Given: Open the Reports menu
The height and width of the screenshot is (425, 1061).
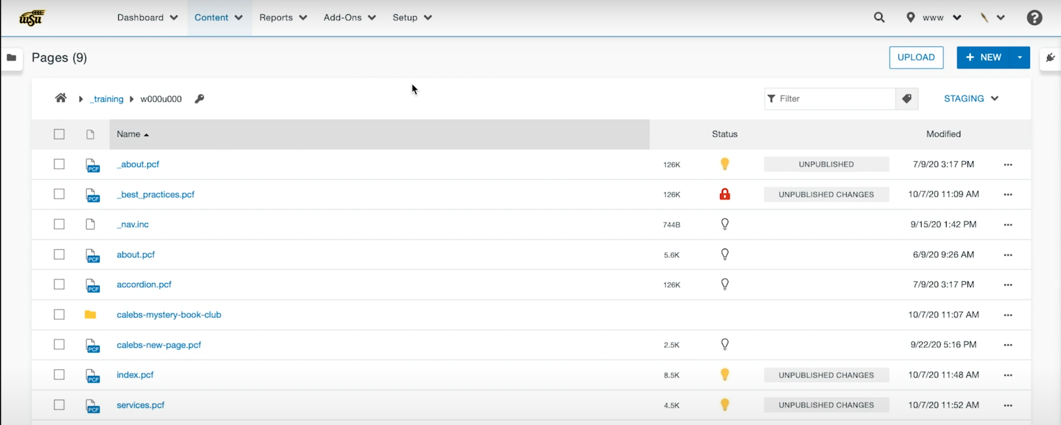Looking at the screenshot, I should tap(283, 18).
